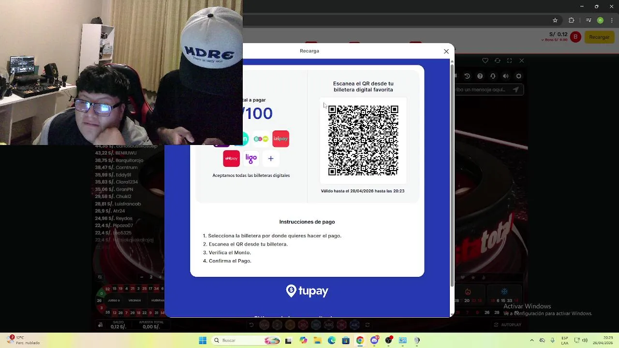Open Microsoft Edge from the taskbar
This screenshot has height=348, width=619.
331,340
